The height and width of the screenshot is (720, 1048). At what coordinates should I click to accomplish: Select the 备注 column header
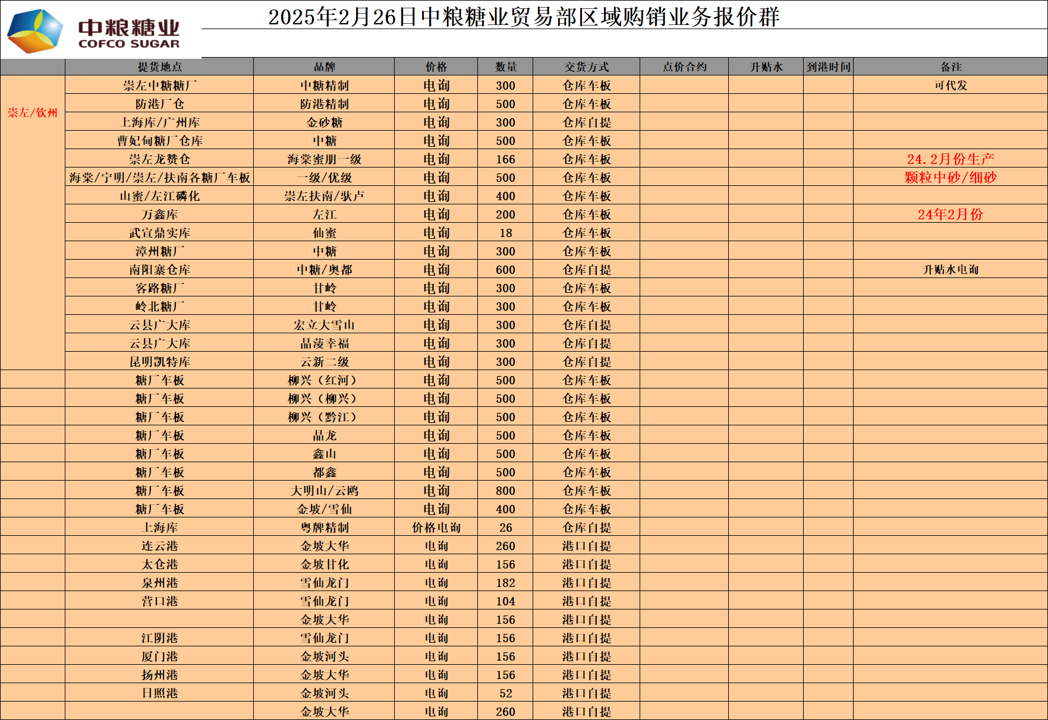(951, 67)
